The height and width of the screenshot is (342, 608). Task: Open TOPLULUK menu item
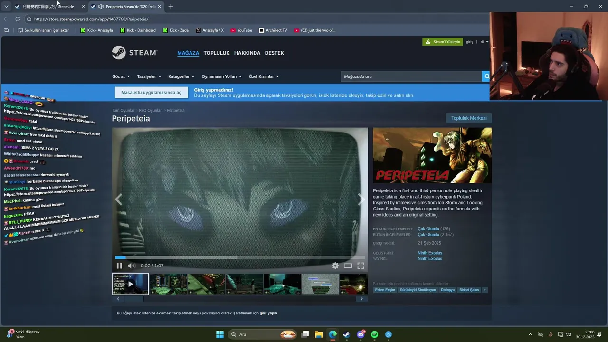(217, 53)
